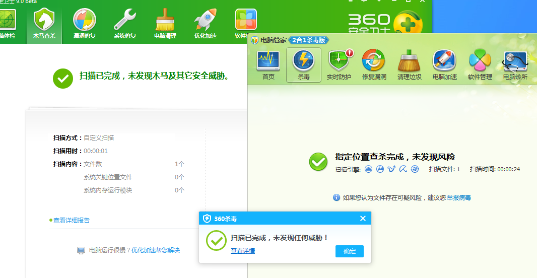537x278 pixels.
Task: Open 清理垃圾 broom in 电脑管家
Action: coord(409,64)
